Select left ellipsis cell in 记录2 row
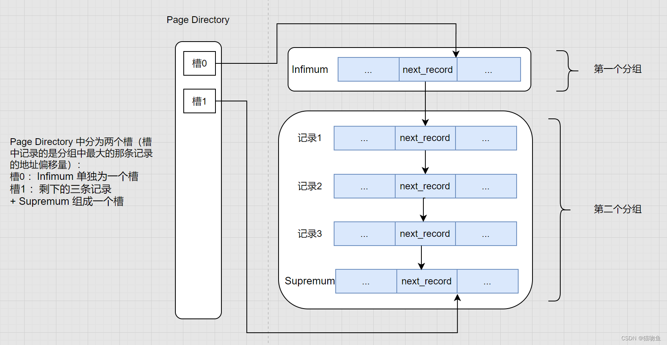 click(x=365, y=186)
